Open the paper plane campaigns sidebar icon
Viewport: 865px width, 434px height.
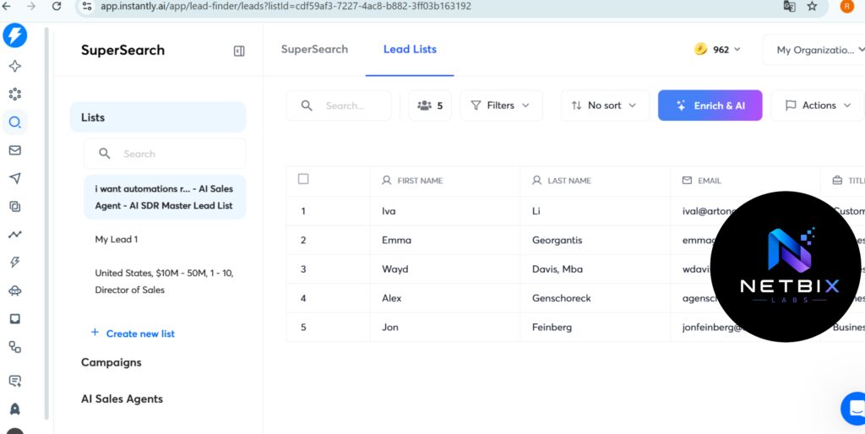[15, 178]
